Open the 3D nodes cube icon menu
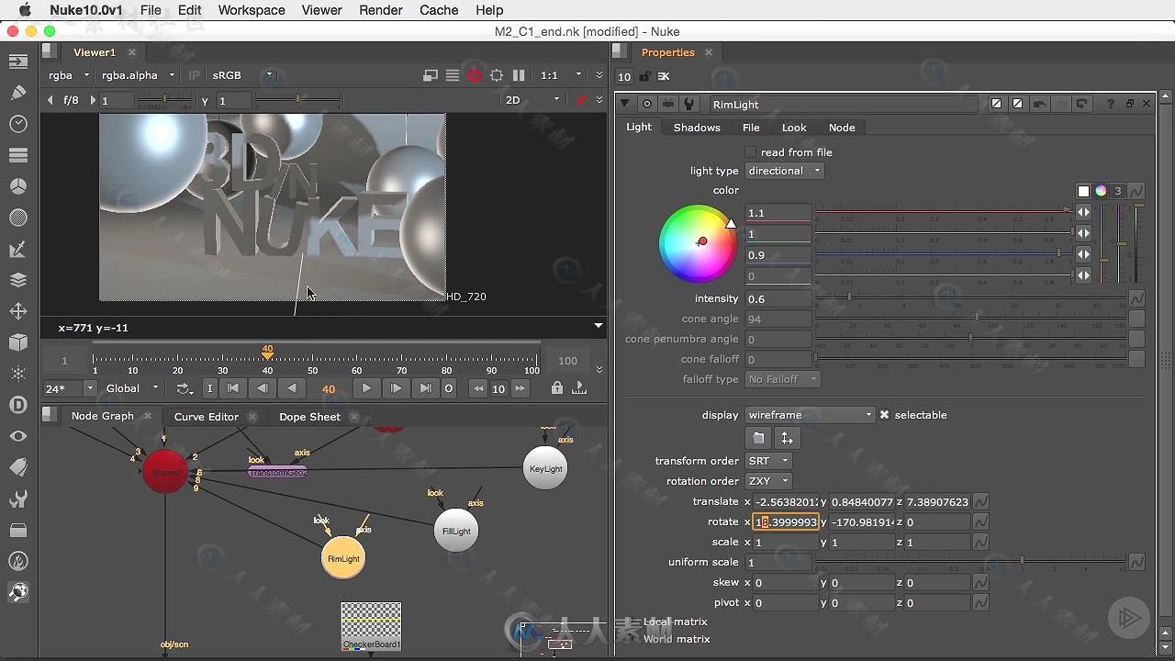The width and height of the screenshot is (1175, 661). click(18, 342)
